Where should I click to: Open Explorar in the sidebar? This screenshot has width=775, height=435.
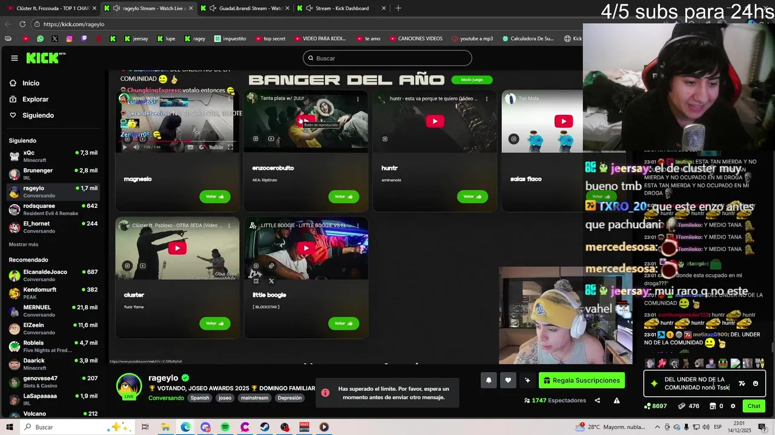35,99
